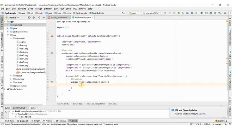
Task: Click the Search Everywhere magnifier icon
Action: 225,13
